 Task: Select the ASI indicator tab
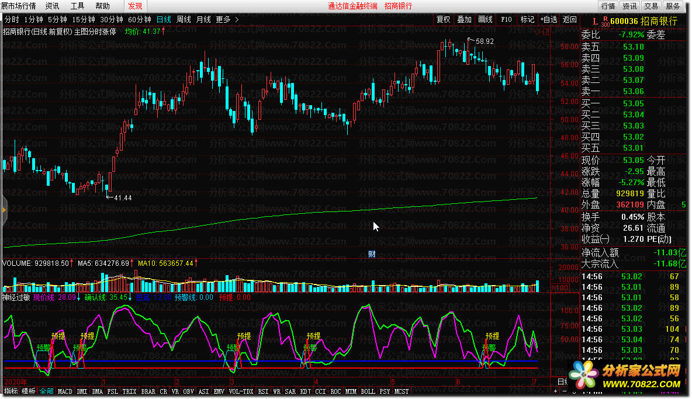click(x=203, y=391)
